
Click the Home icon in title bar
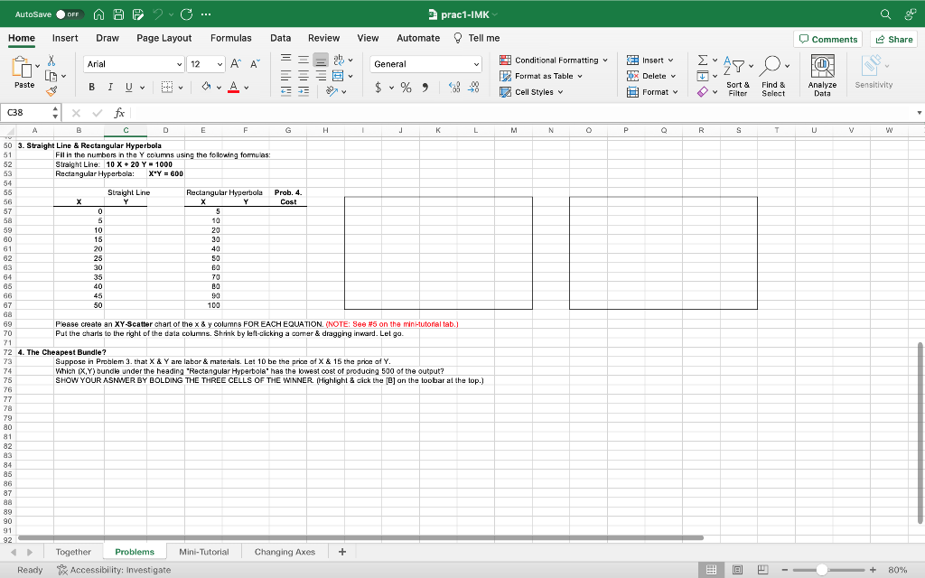click(99, 14)
